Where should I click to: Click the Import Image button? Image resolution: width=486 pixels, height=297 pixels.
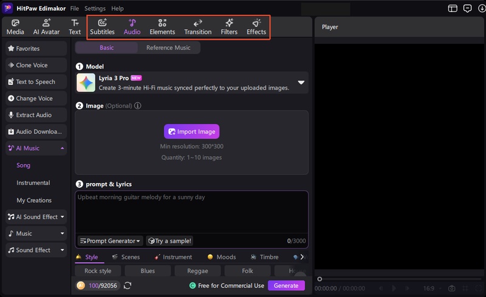(x=191, y=131)
